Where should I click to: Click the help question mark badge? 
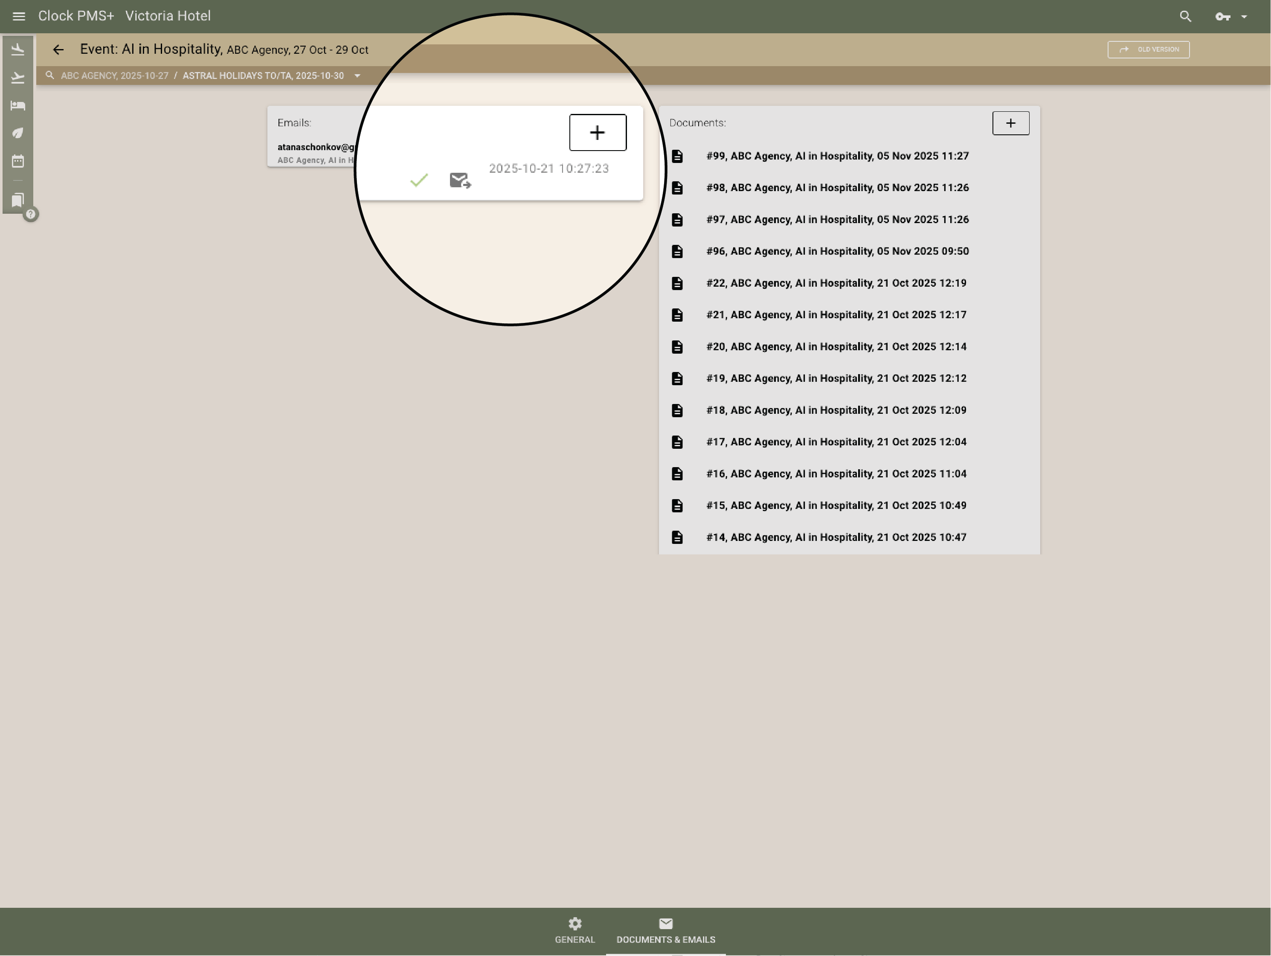pos(31,215)
